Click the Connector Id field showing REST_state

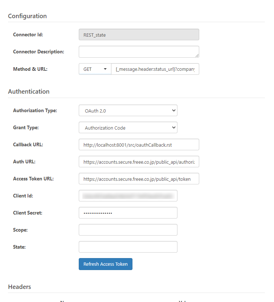tap(139, 35)
